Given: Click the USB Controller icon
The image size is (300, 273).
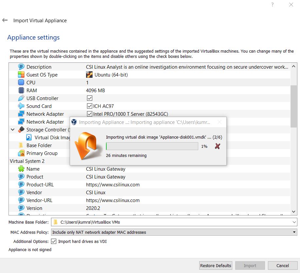Looking at the screenshot, I should point(21,98).
